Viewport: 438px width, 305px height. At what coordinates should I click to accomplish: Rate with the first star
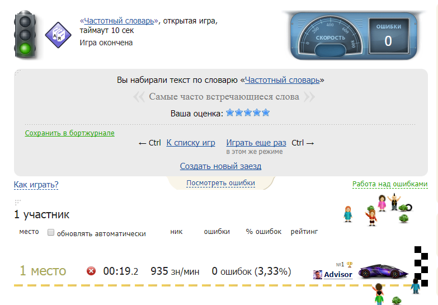(230, 112)
